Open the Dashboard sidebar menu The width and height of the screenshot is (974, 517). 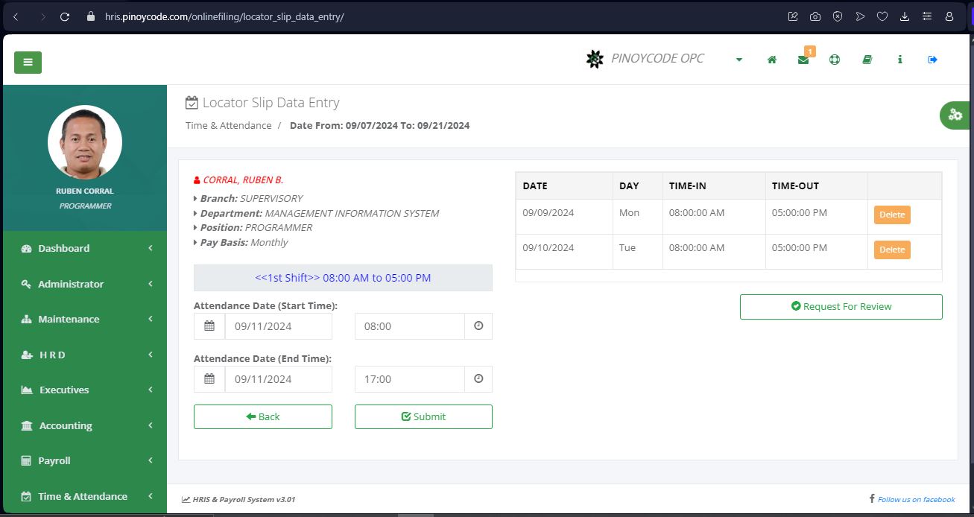pos(85,248)
